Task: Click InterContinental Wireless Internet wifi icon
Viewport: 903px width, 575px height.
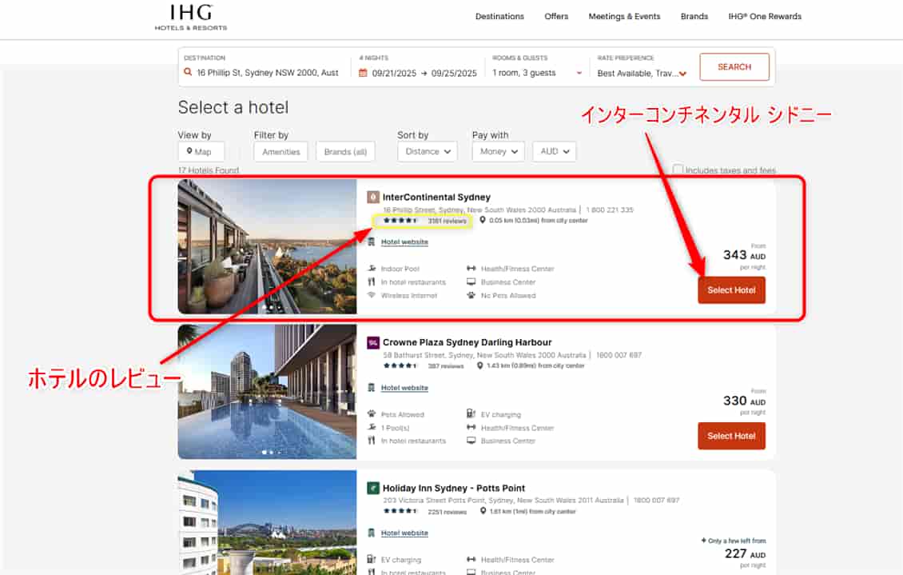Action: click(372, 295)
